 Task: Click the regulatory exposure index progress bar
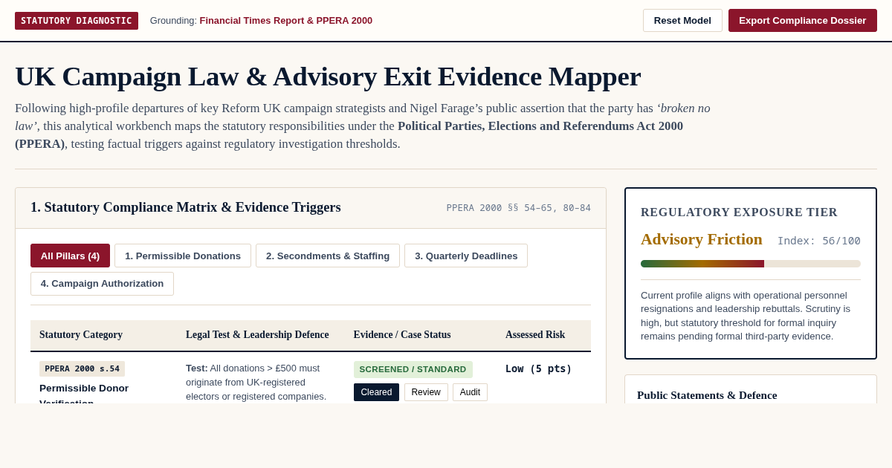pos(751,264)
